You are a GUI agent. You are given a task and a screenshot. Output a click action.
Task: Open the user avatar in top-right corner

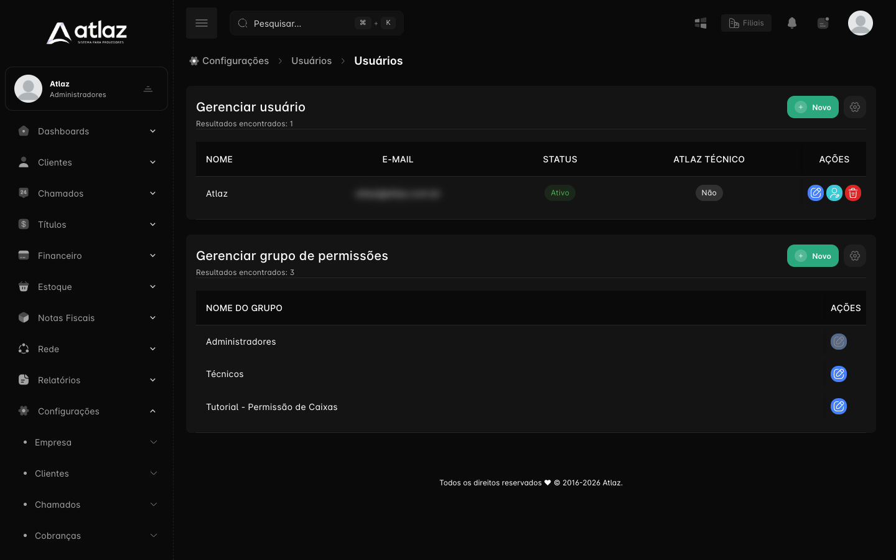pos(861,23)
